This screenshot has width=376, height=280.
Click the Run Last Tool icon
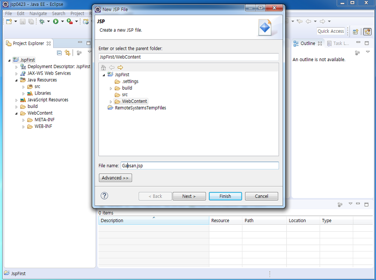(x=69, y=21)
